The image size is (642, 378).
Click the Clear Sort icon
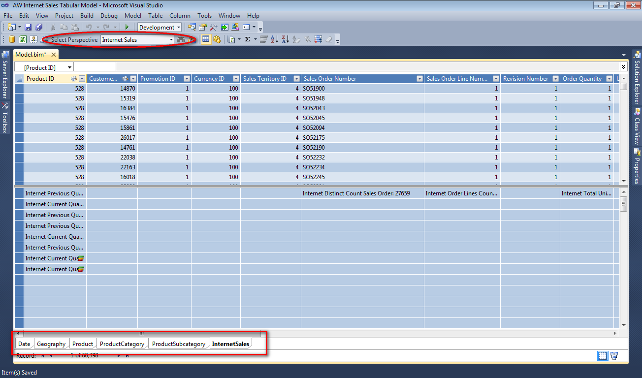(296, 39)
